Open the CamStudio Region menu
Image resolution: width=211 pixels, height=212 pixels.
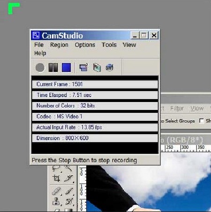click(59, 45)
